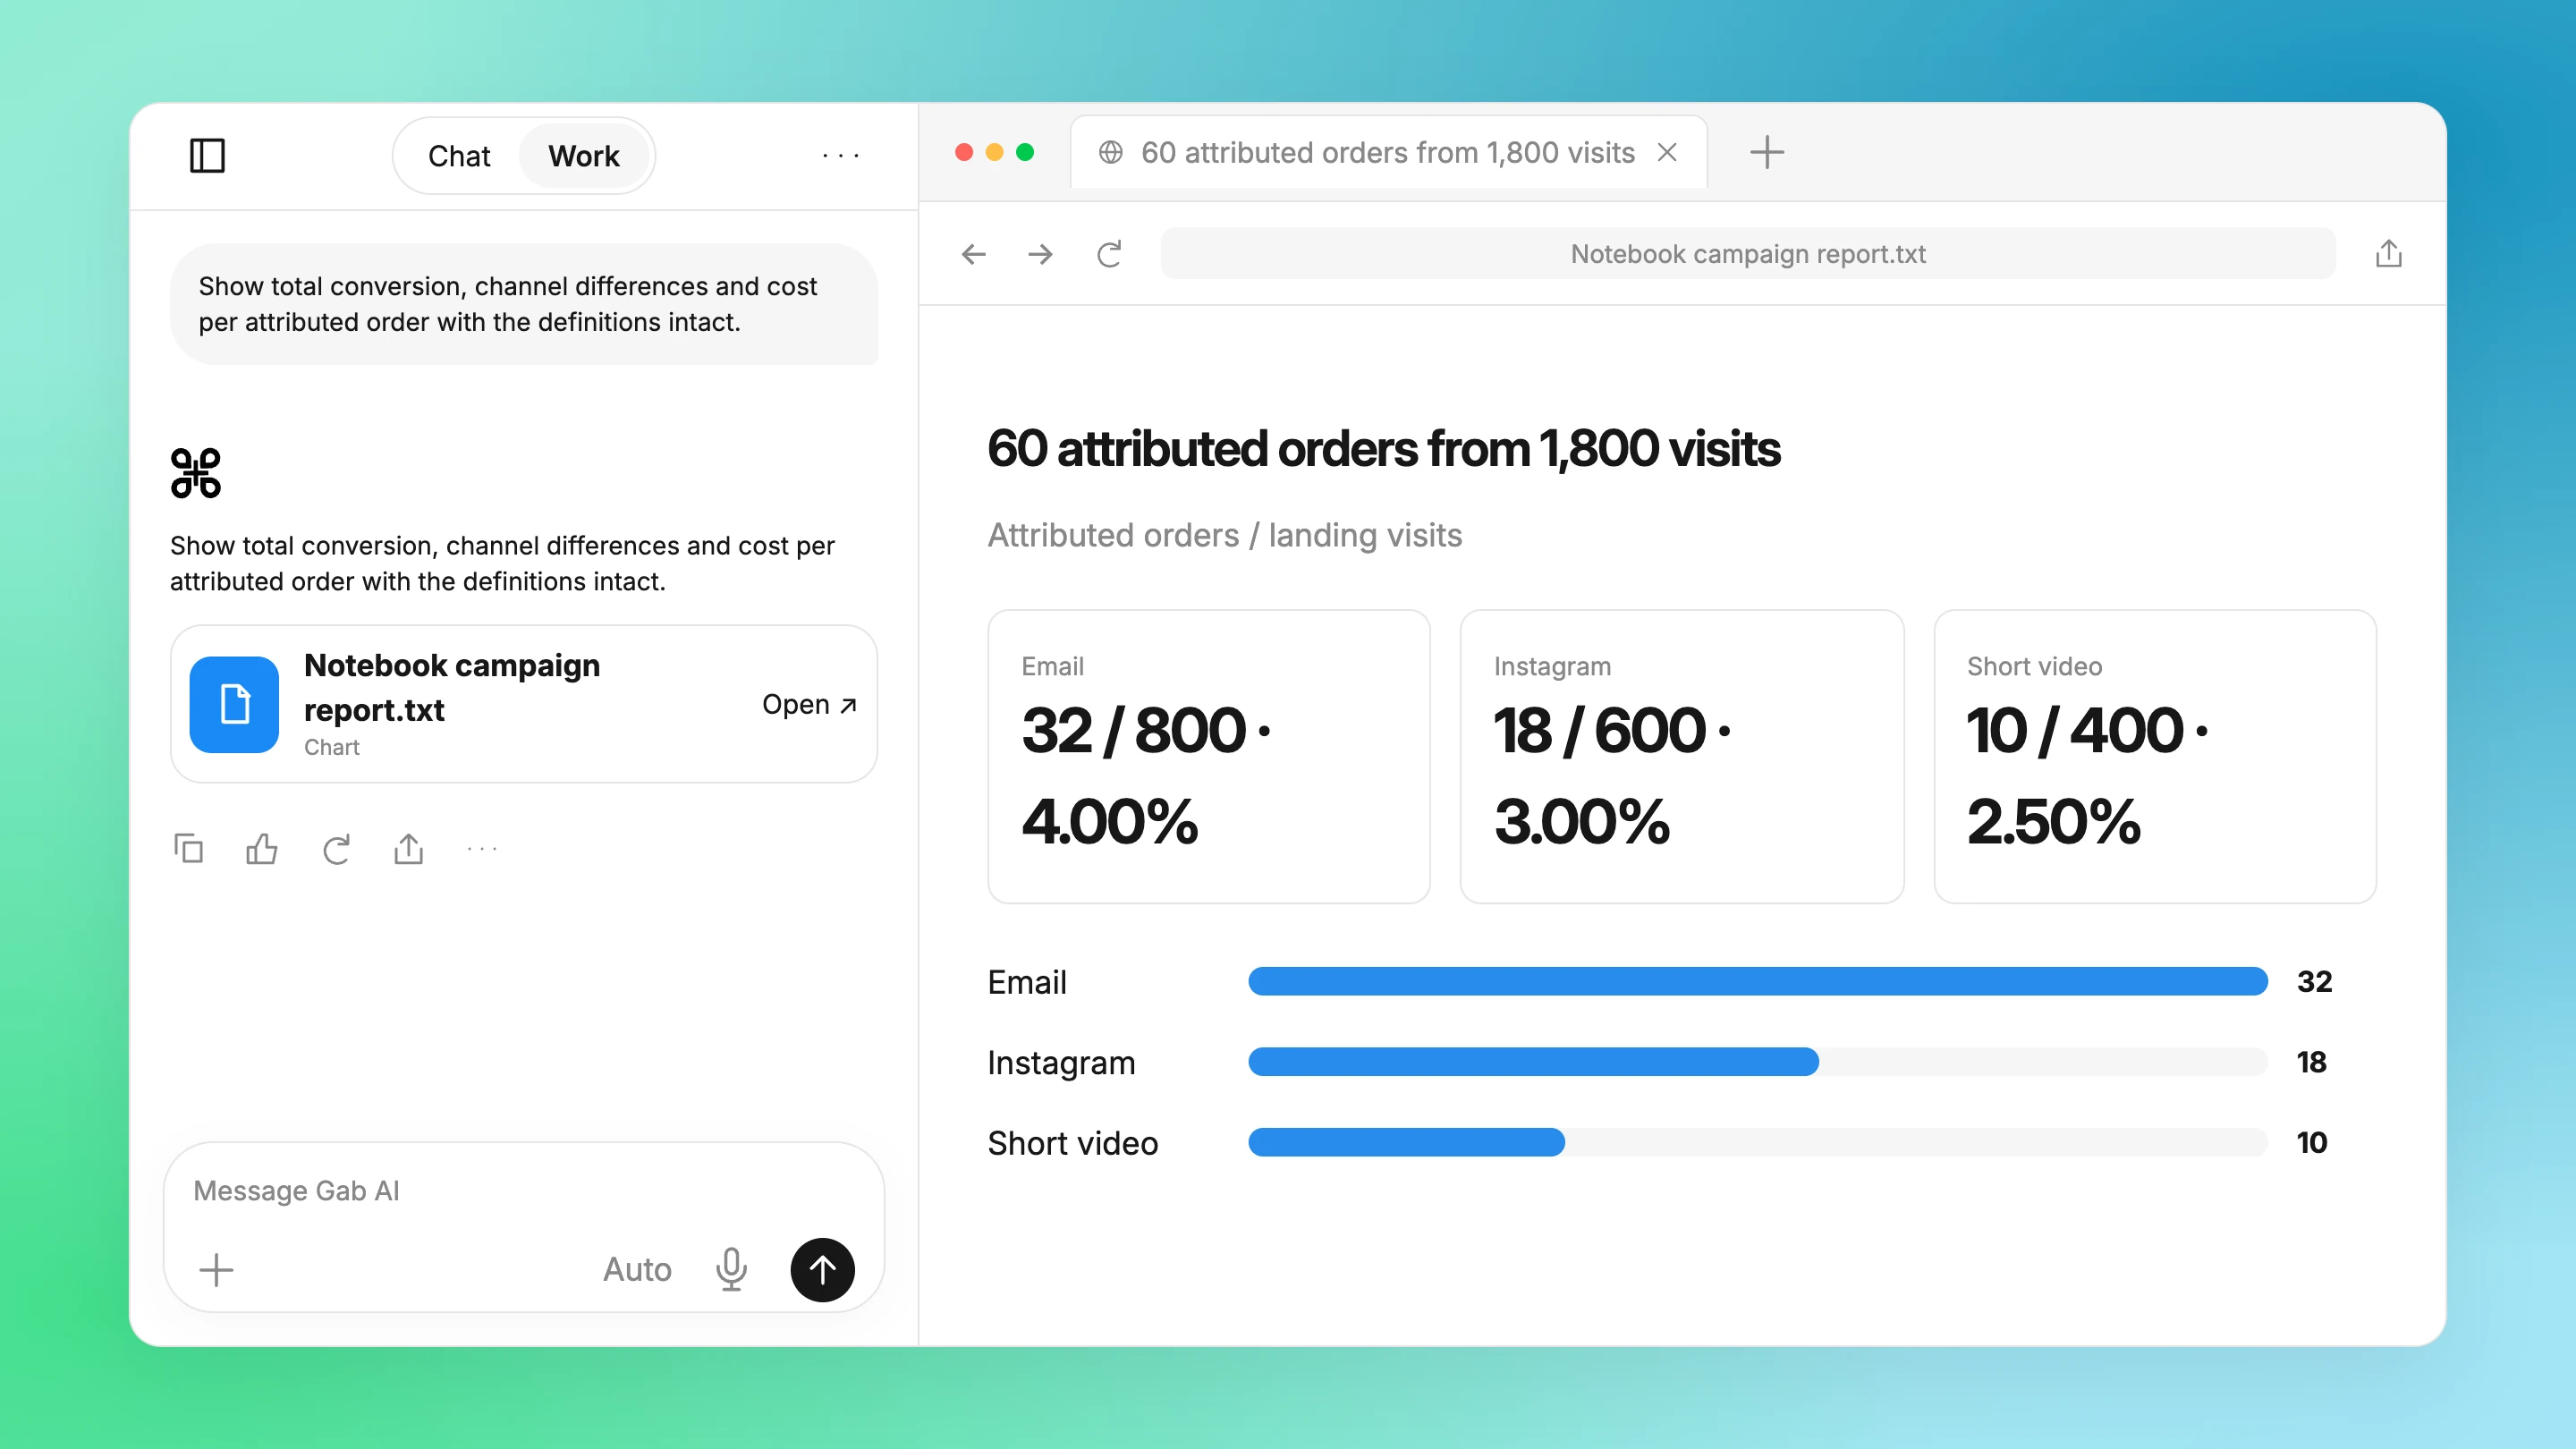Send message with the arrow button
This screenshot has width=2576, height=1449.
[x=822, y=1270]
